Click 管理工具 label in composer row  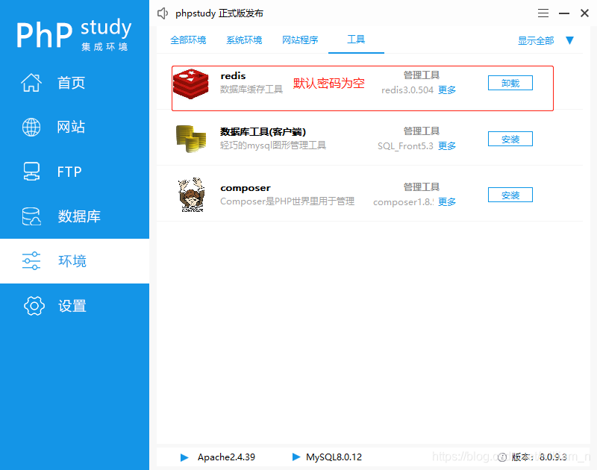tap(422, 187)
